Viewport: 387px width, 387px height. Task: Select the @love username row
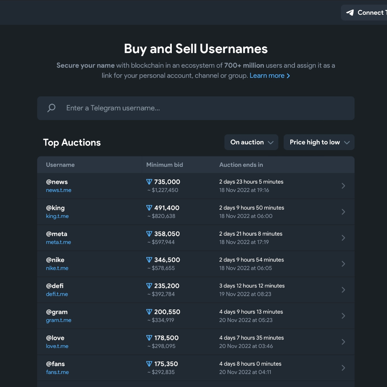point(196,342)
